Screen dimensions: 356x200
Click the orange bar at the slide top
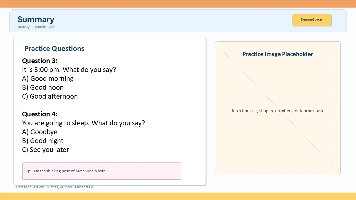click(x=178, y=4)
